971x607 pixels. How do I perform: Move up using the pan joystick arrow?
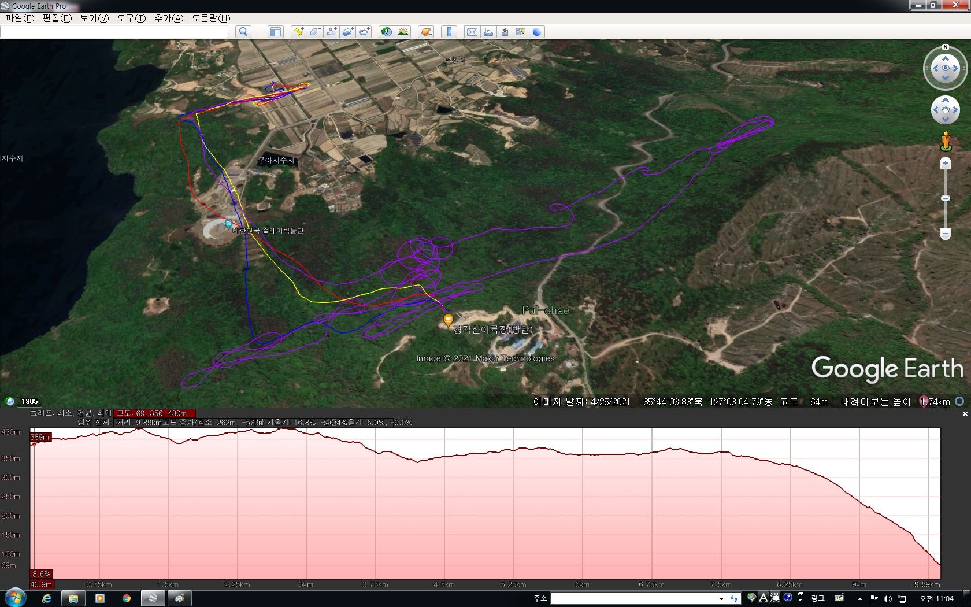946,101
